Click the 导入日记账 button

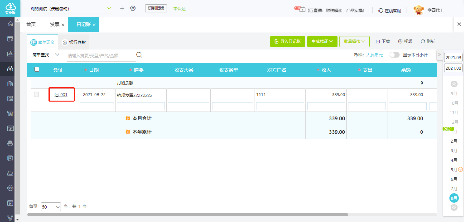pyautogui.click(x=288, y=41)
